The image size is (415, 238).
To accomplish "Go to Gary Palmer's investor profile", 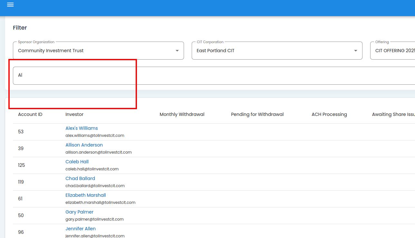I will (x=80, y=212).
